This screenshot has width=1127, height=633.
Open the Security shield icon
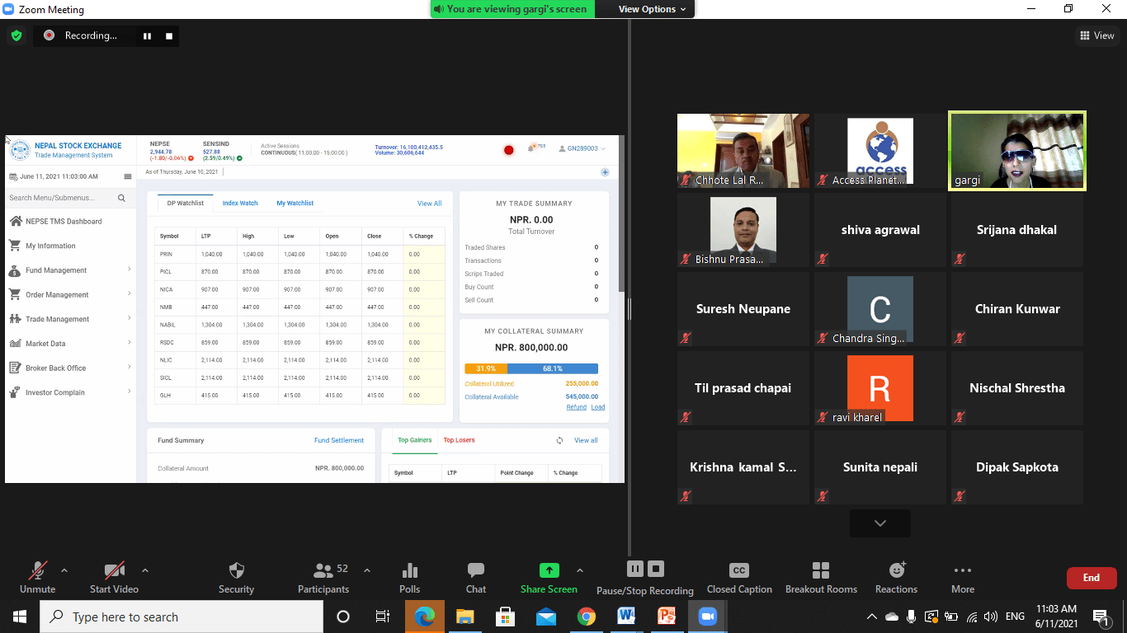(x=236, y=570)
